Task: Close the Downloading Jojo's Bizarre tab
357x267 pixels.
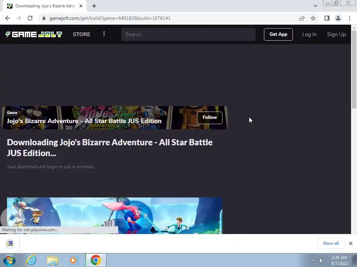Action: (81, 6)
